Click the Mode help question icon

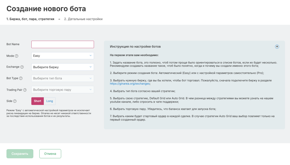click(17, 56)
